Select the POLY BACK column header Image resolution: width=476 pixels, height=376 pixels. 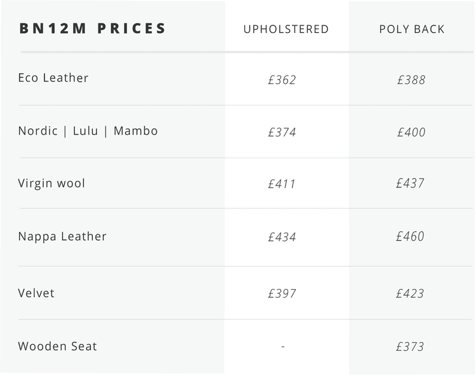tap(412, 29)
